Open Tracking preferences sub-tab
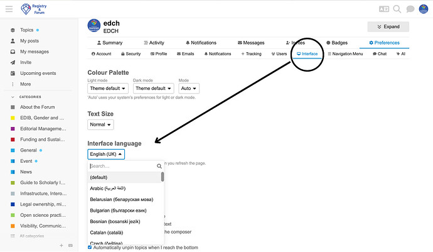The image size is (433, 252). pyautogui.click(x=251, y=53)
